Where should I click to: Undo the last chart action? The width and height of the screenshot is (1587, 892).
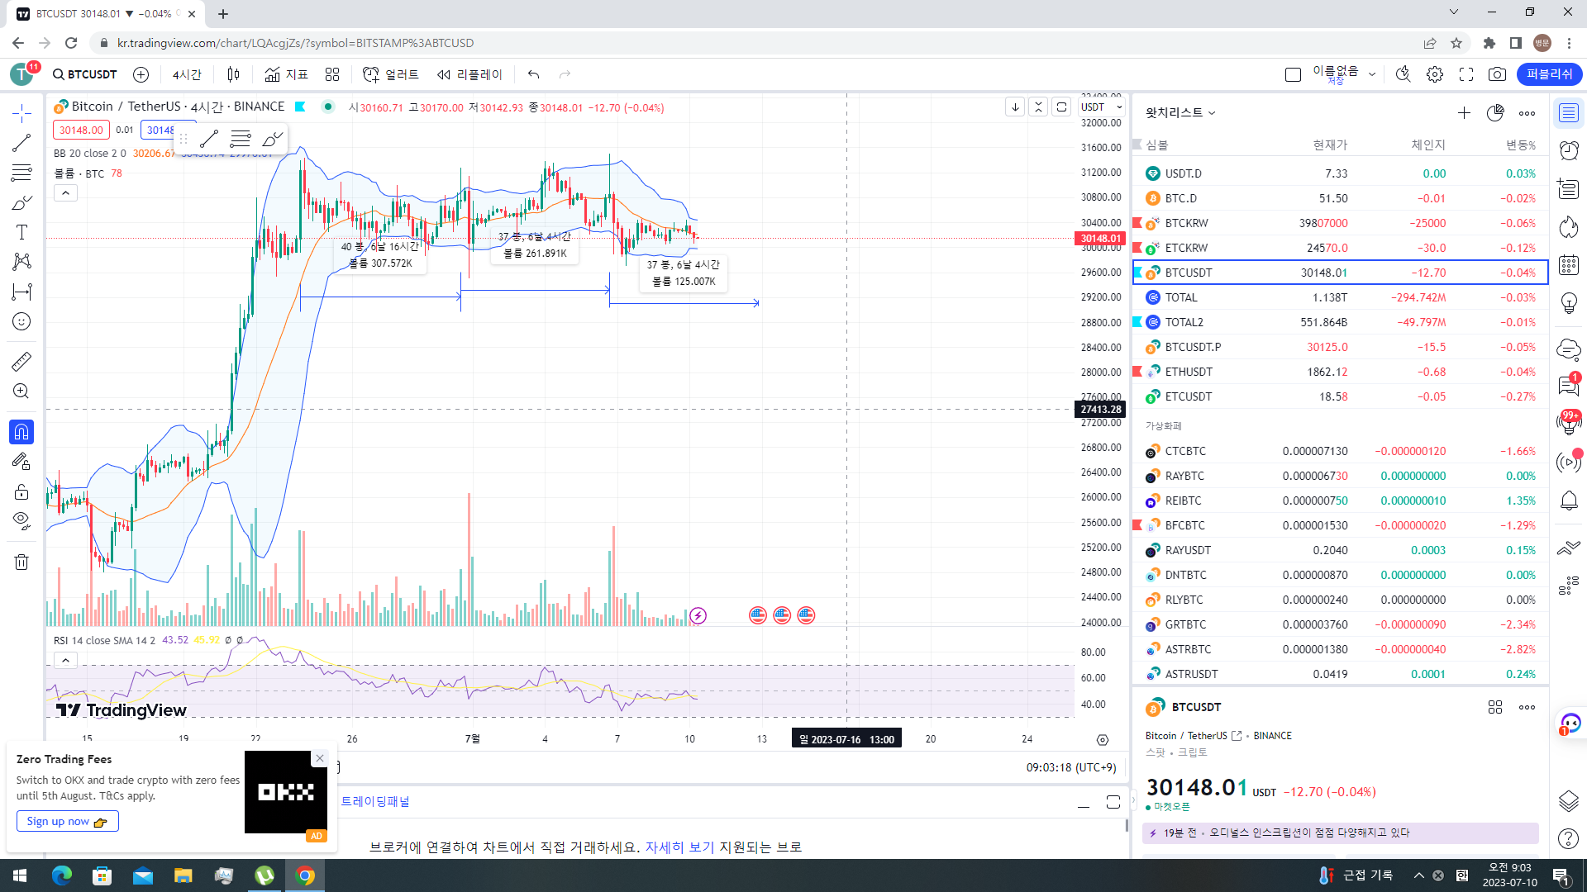coord(533,74)
